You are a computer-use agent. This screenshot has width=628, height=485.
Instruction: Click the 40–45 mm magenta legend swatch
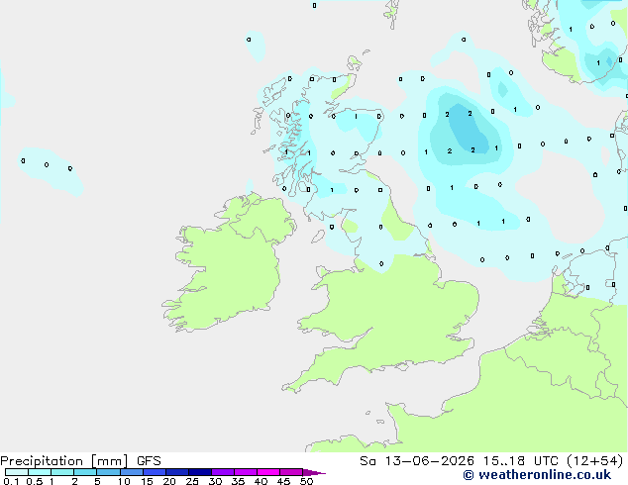pos(268,472)
